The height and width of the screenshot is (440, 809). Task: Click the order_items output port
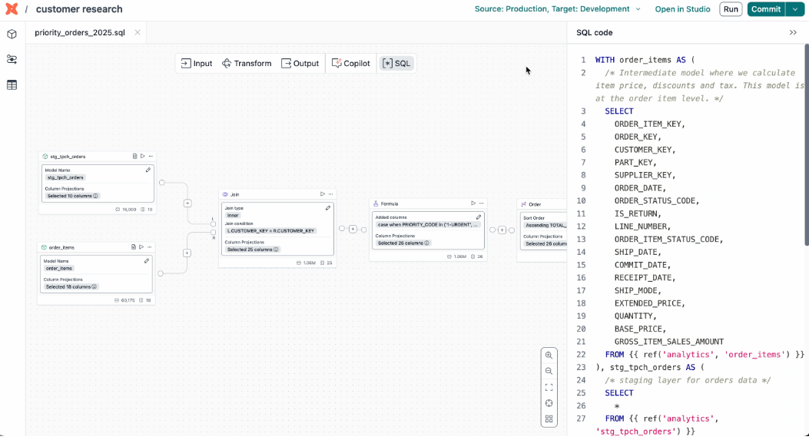(161, 273)
